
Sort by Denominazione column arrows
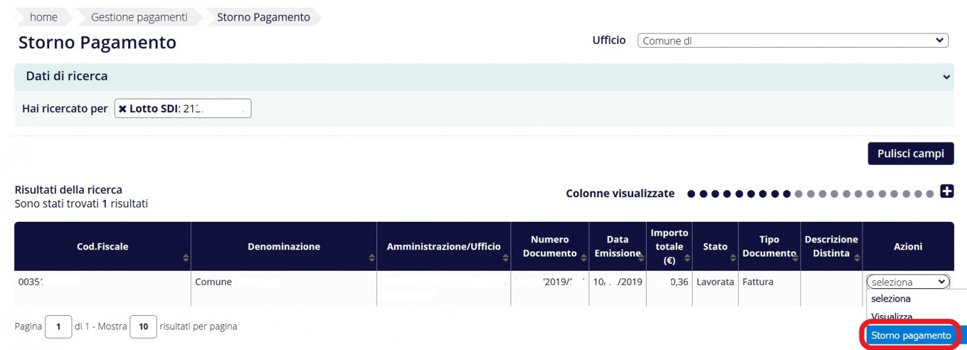372,258
